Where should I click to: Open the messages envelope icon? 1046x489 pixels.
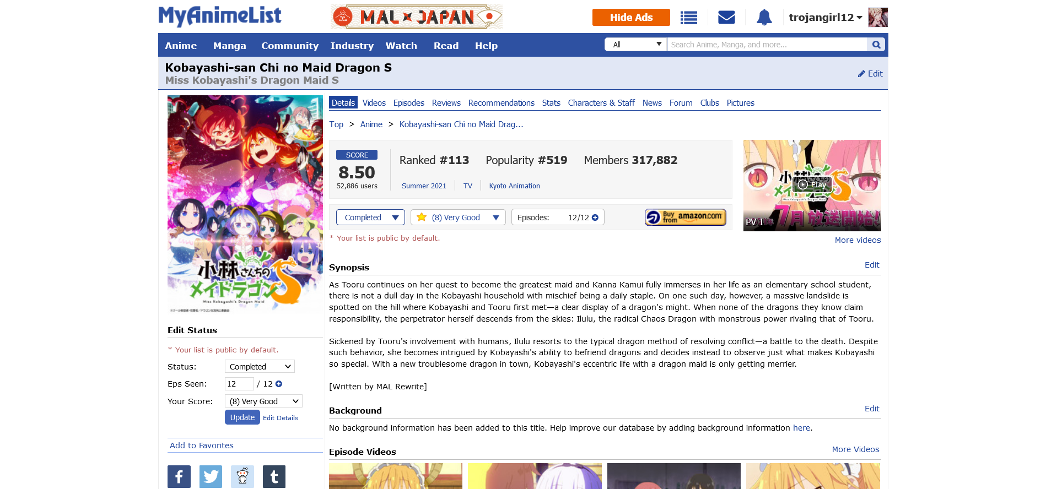[x=726, y=18]
